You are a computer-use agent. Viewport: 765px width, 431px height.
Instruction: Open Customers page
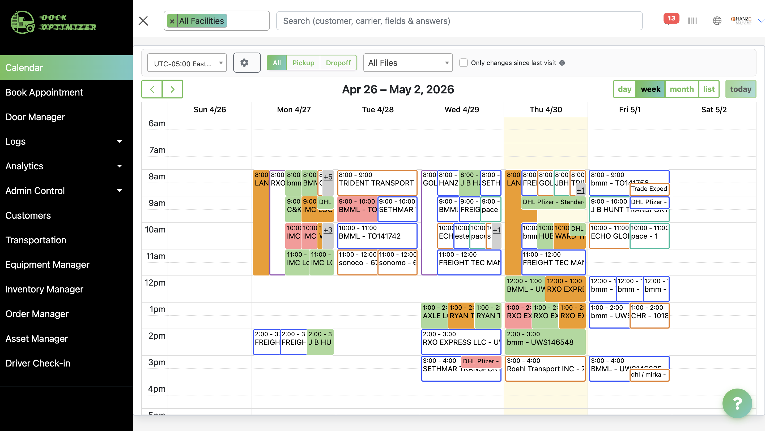pyautogui.click(x=66, y=215)
